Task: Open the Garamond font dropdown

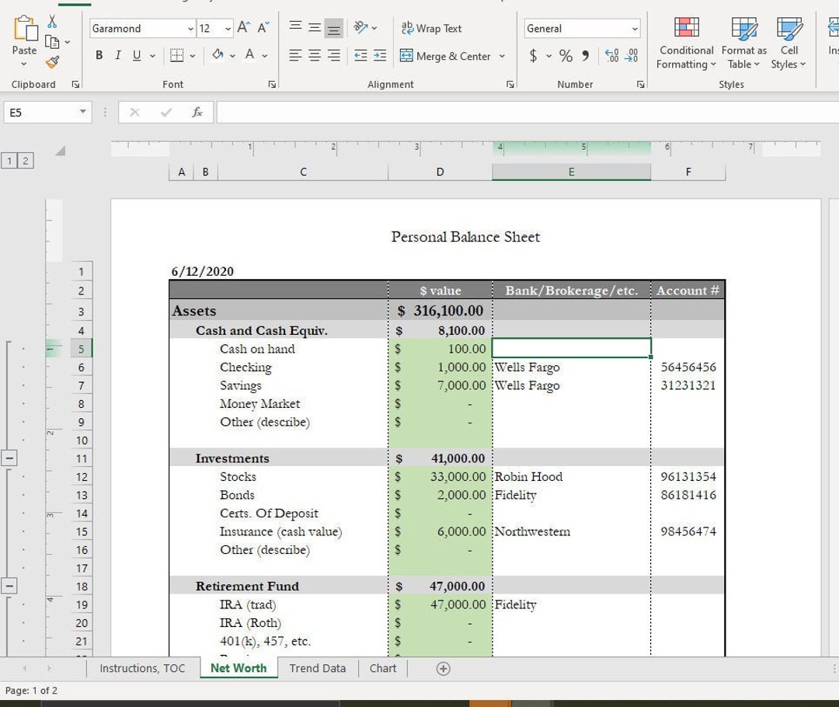Action: 191,28
